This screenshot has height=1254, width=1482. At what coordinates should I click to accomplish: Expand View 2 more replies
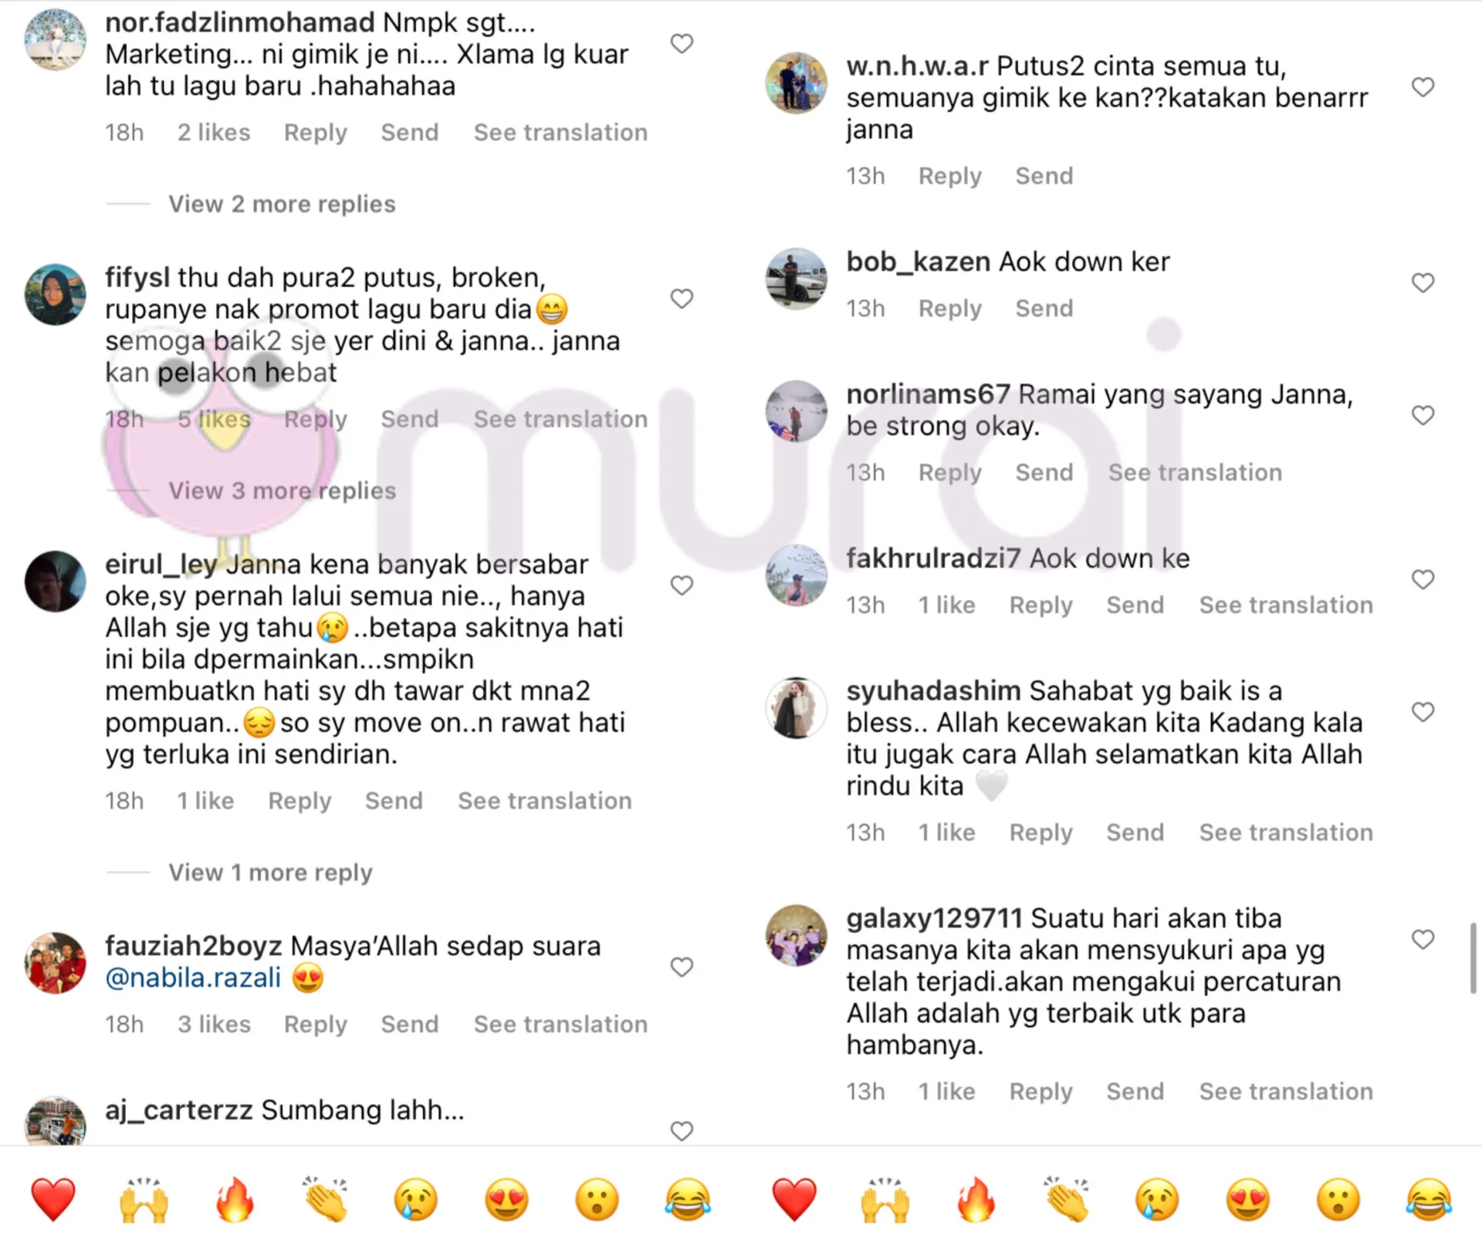pos(282,204)
